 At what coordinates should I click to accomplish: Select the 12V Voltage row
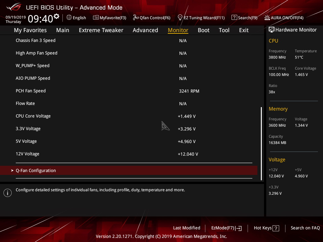click(129, 154)
